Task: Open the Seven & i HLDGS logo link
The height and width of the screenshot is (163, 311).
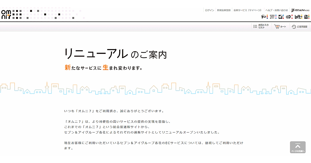Action: (x=300, y=10)
